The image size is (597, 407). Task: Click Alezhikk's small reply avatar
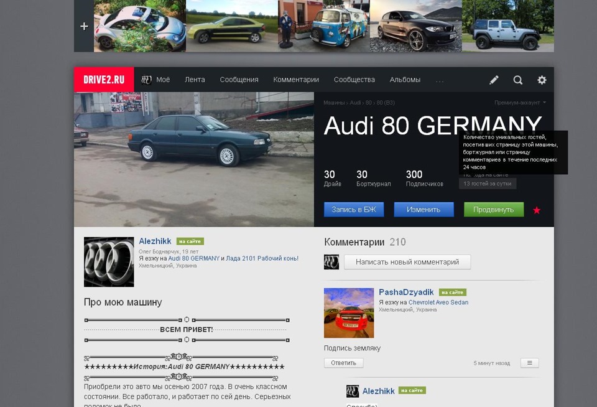tap(353, 391)
